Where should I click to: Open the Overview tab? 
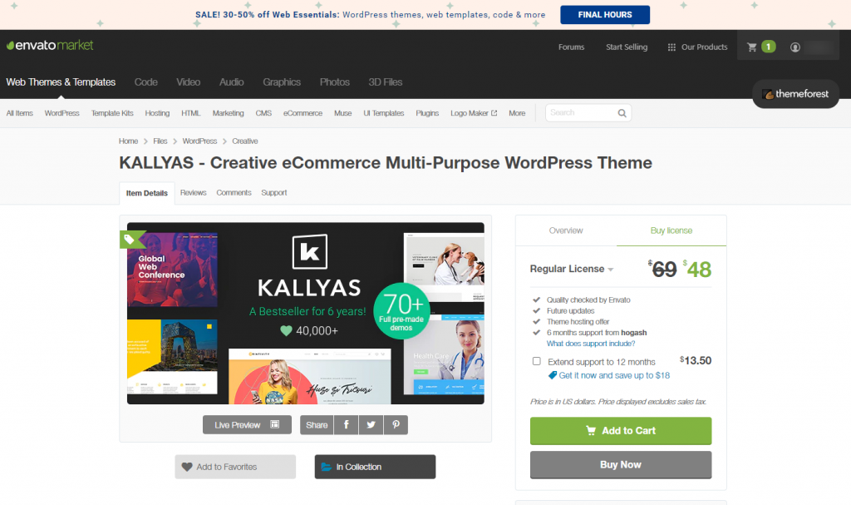566,230
